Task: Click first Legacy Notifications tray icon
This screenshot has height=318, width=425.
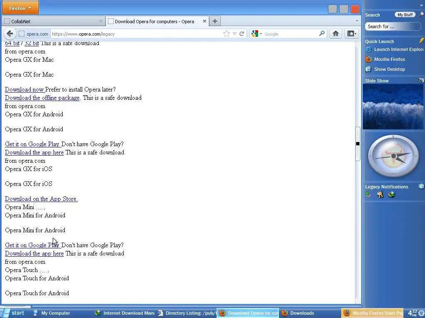Action: point(368,195)
